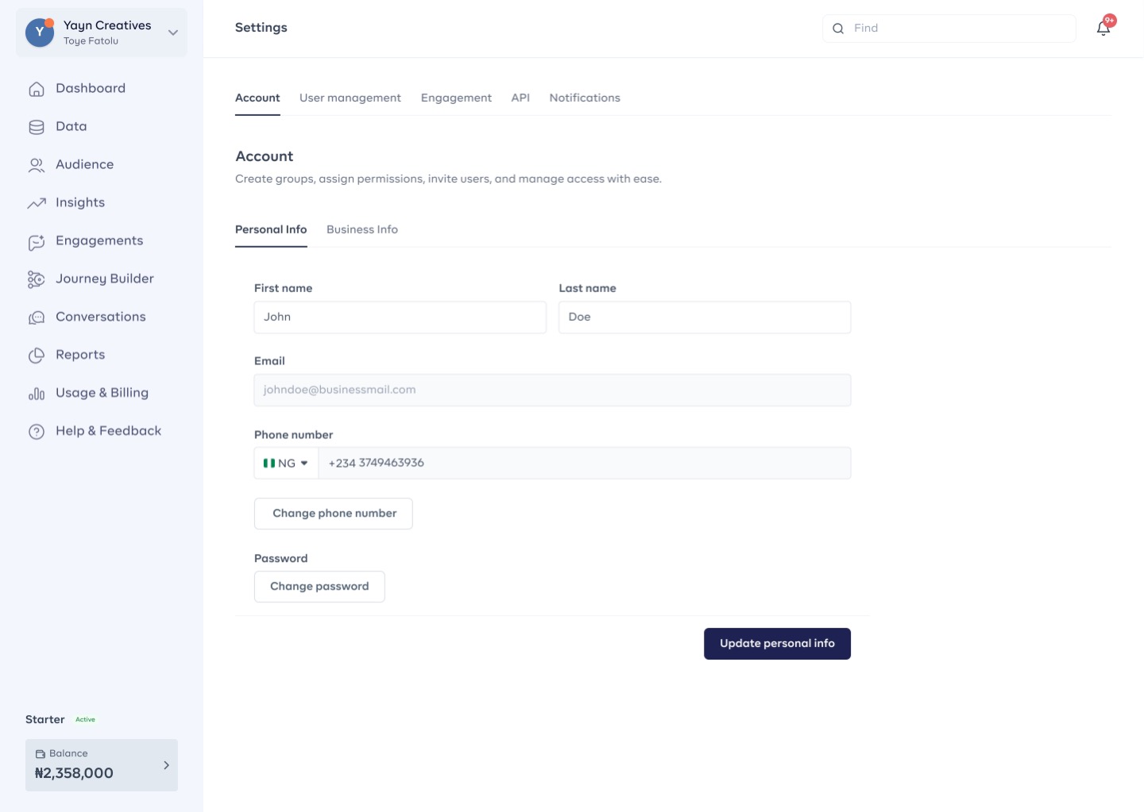Open the Notifications settings tab
The height and width of the screenshot is (812, 1144).
(x=585, y=98)
